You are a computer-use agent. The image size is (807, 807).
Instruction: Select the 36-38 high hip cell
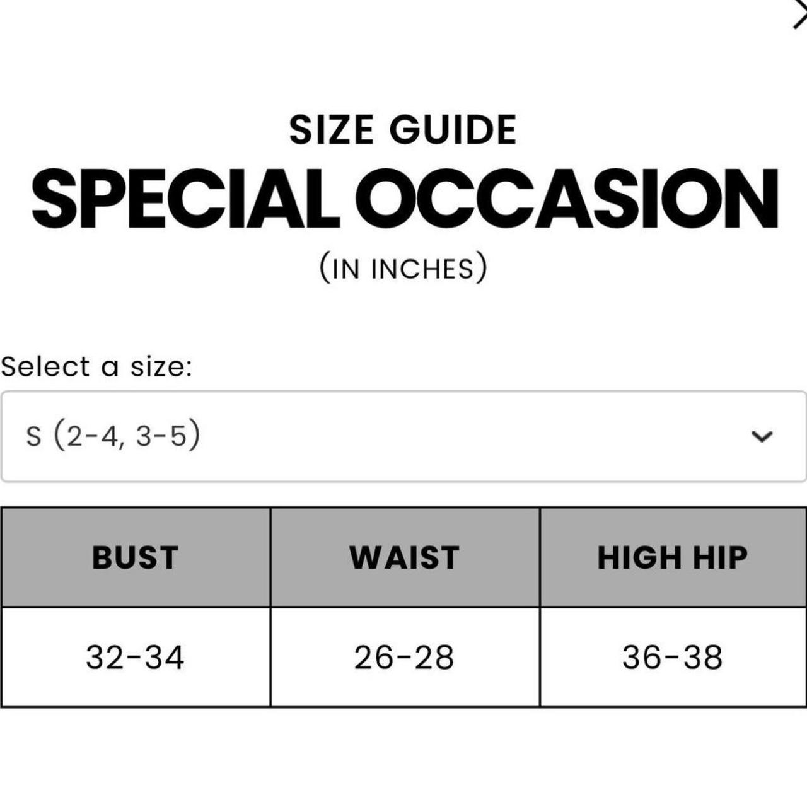pyautogui.click(x=673, y=657)
